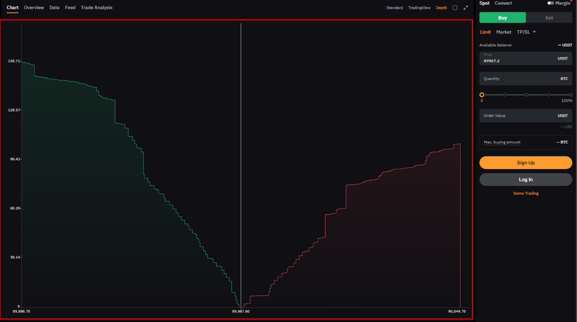Viewport: 577px width, 322px height.
Task: Select the Market order type
Action: 503,32
